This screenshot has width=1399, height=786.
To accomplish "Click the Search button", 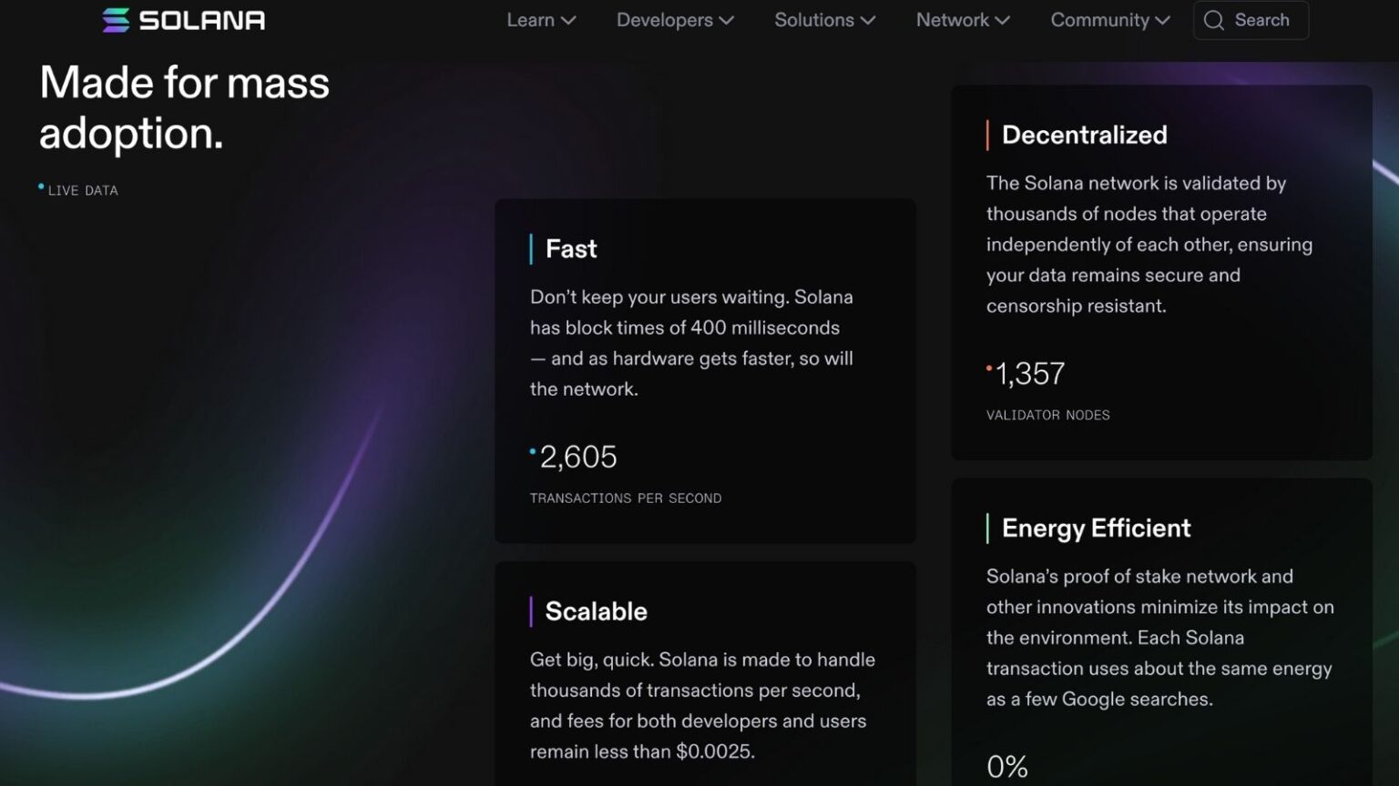I will point(1251,20).
